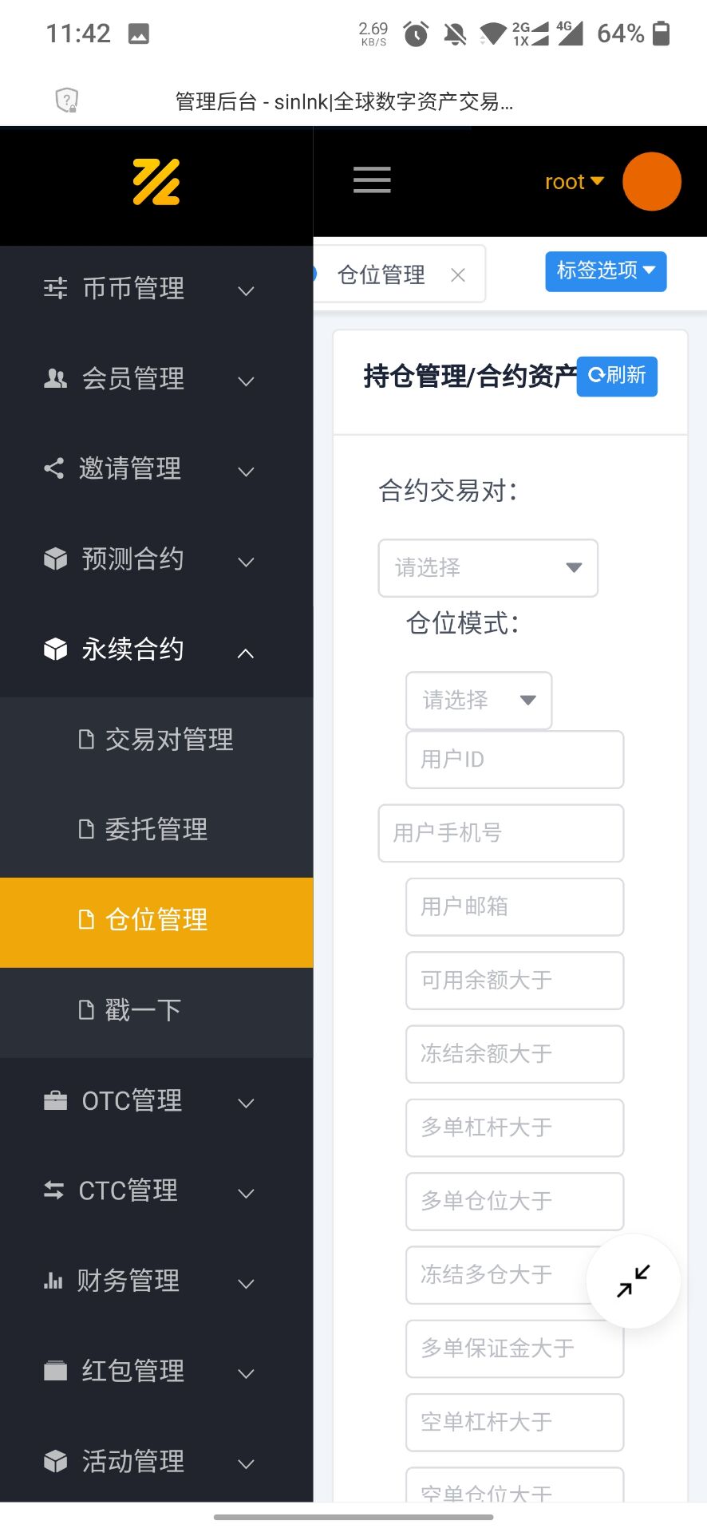Viewport: 707px width, 1532px height.
Task: Click the 邀请管理 share icon
Action: click(53, 468)
